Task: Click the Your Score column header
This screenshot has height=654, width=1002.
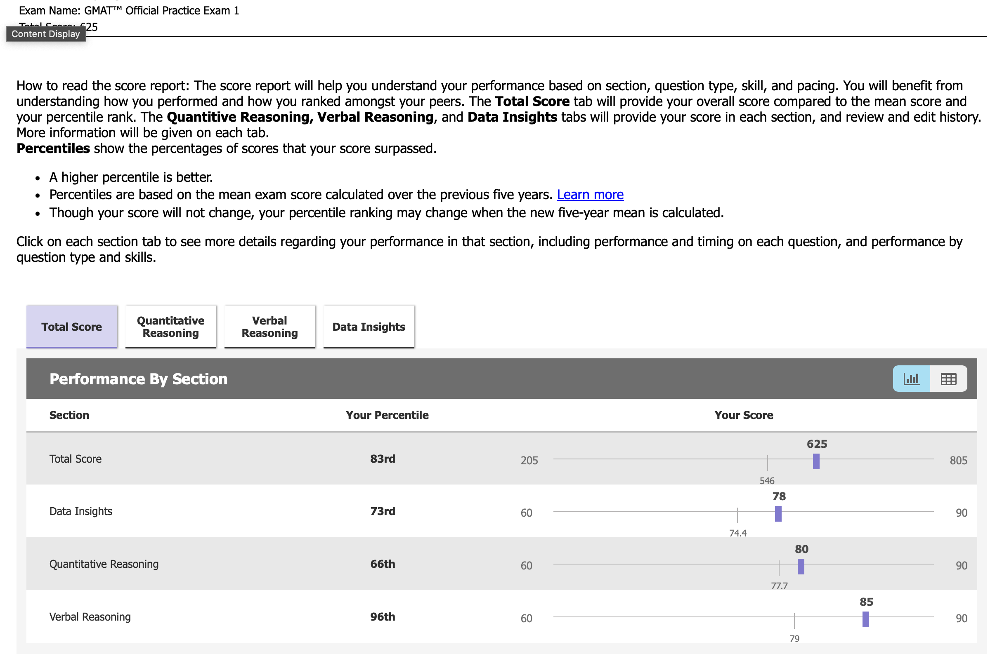Action: (x=744, y=415)
